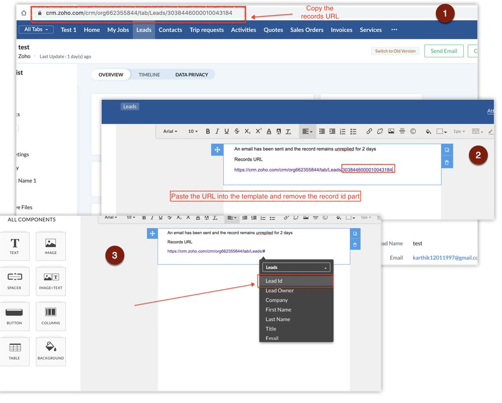Screen dimensions: 502x403
Task: Open the font size 10 dropdown in the step 2 editor
Action: pyautogui.click(x=193, y=131)
